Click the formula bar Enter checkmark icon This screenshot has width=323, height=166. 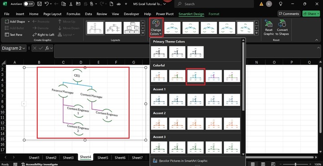(41, 48)
